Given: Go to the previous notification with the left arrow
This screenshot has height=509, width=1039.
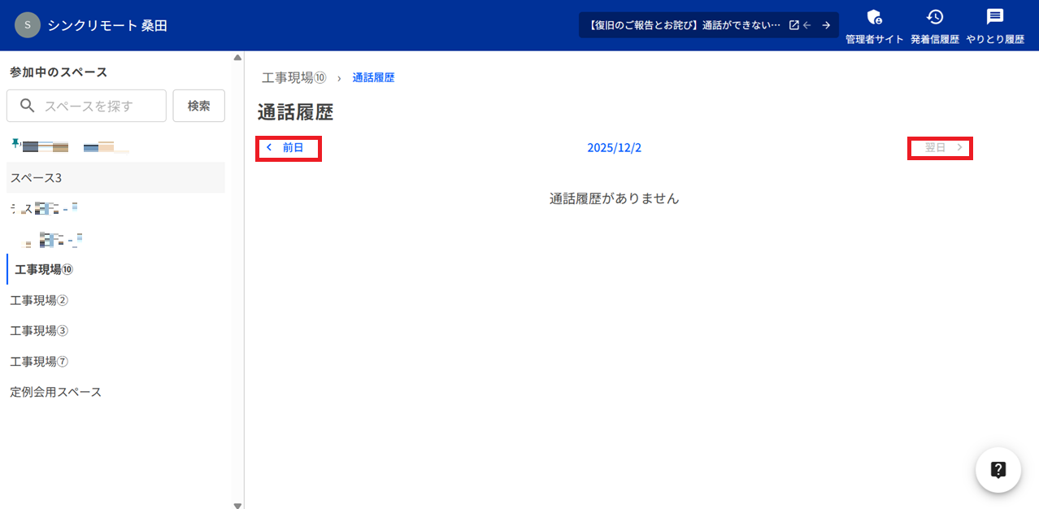Looking at the screenshot, I should [807, 24].
